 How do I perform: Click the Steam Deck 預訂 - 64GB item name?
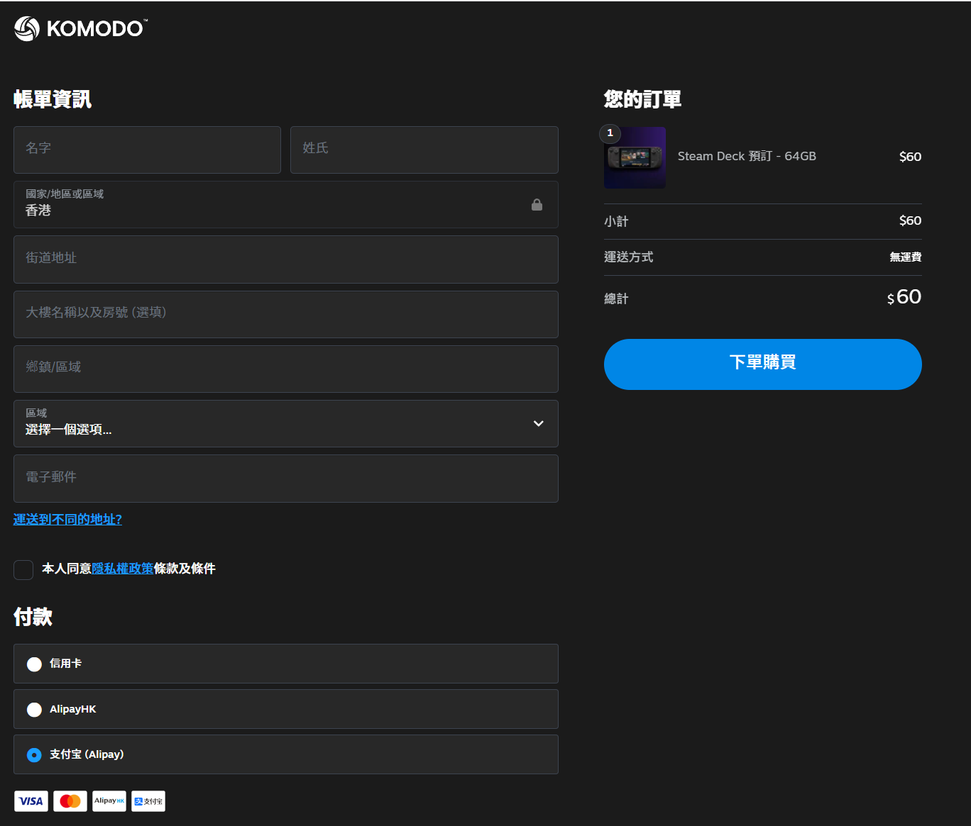747,156
